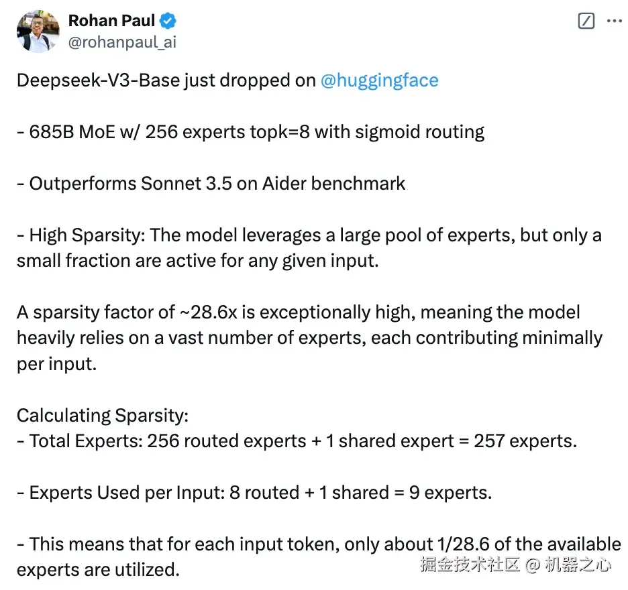
Task: Click the 'High Sparsity: The model leverages' line
Action: [x=309, y=235]
